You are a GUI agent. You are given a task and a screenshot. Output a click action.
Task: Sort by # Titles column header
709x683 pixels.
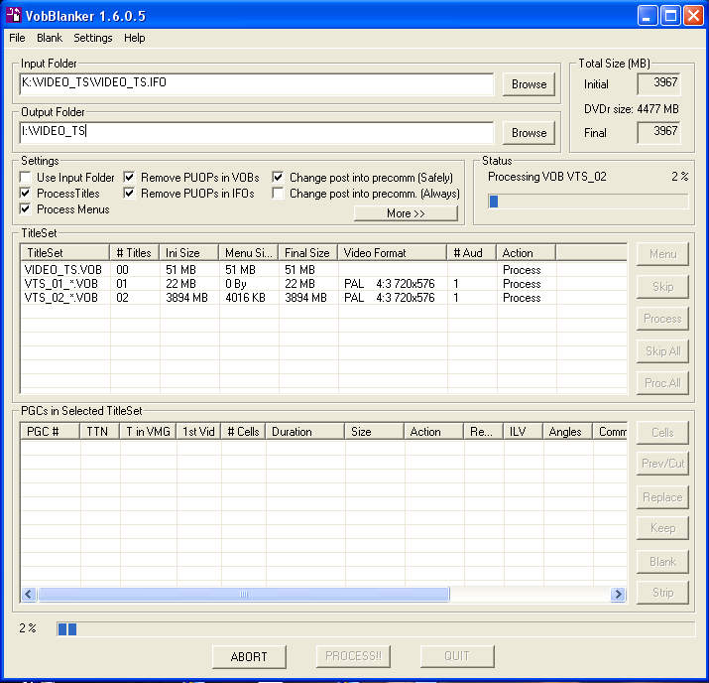point(134,252)
